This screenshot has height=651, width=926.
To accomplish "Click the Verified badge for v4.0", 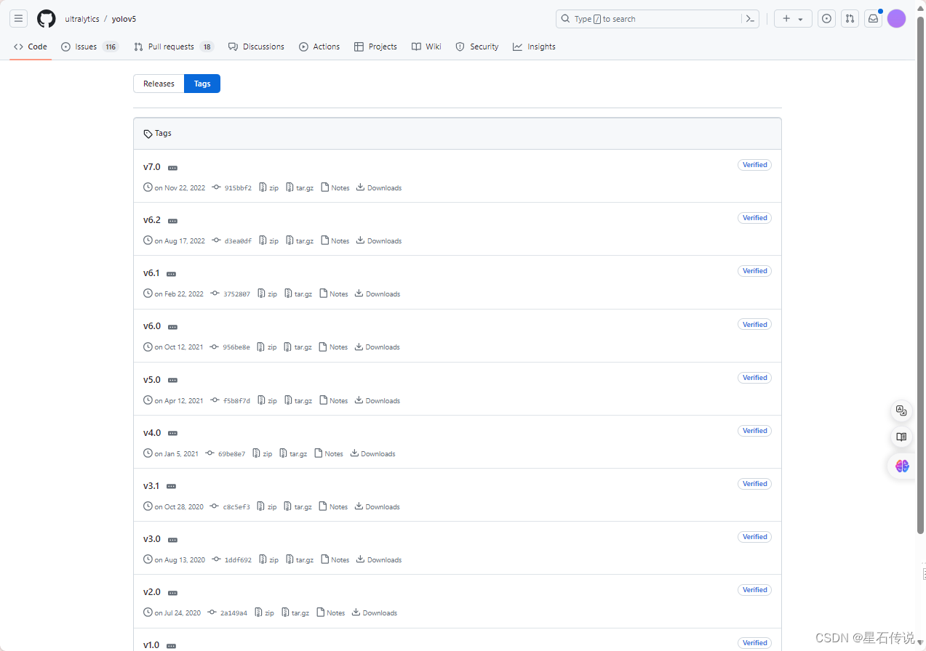I will point(754,431).
